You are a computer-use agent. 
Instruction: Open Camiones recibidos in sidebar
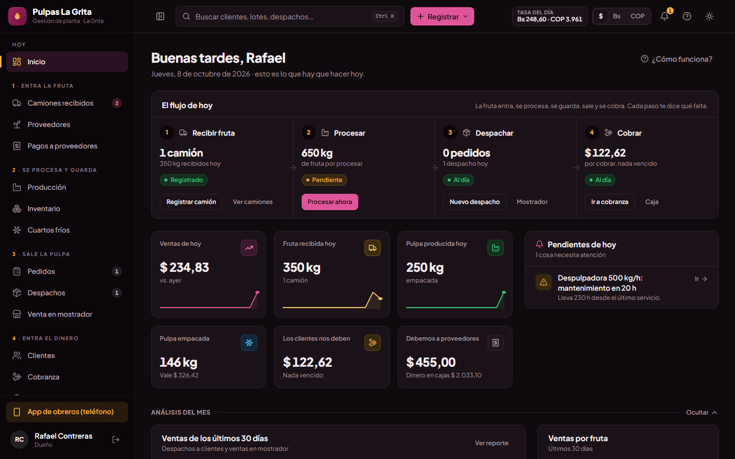[67, 103]
